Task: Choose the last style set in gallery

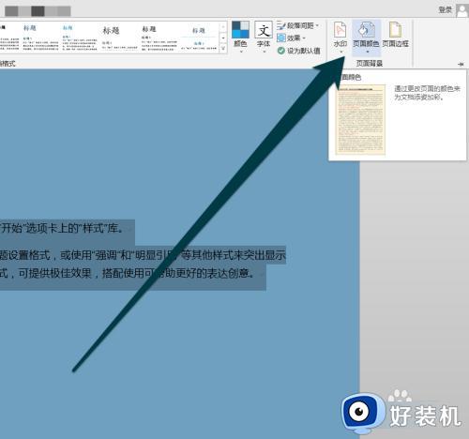Action: click(x=199, y=38)
